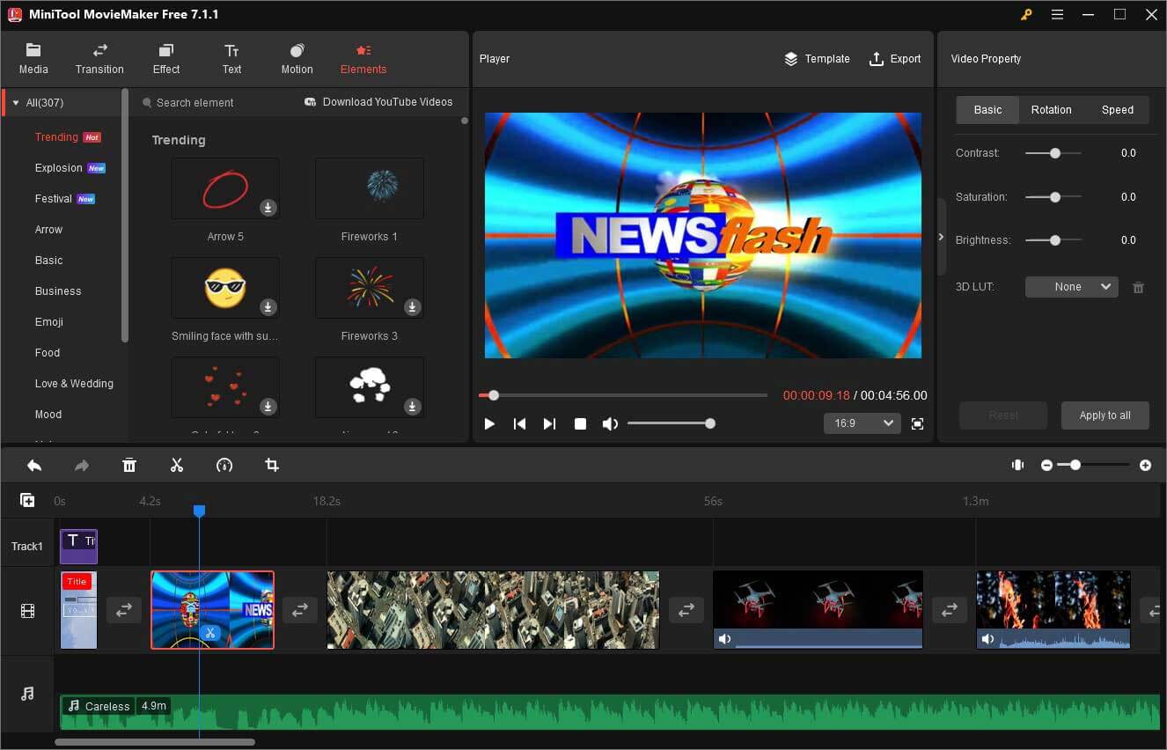The width and height of the screenshot is (1167, 750).
Task: Click the Split scissors icon in toolbar
Action: click(x=177, y=465)
